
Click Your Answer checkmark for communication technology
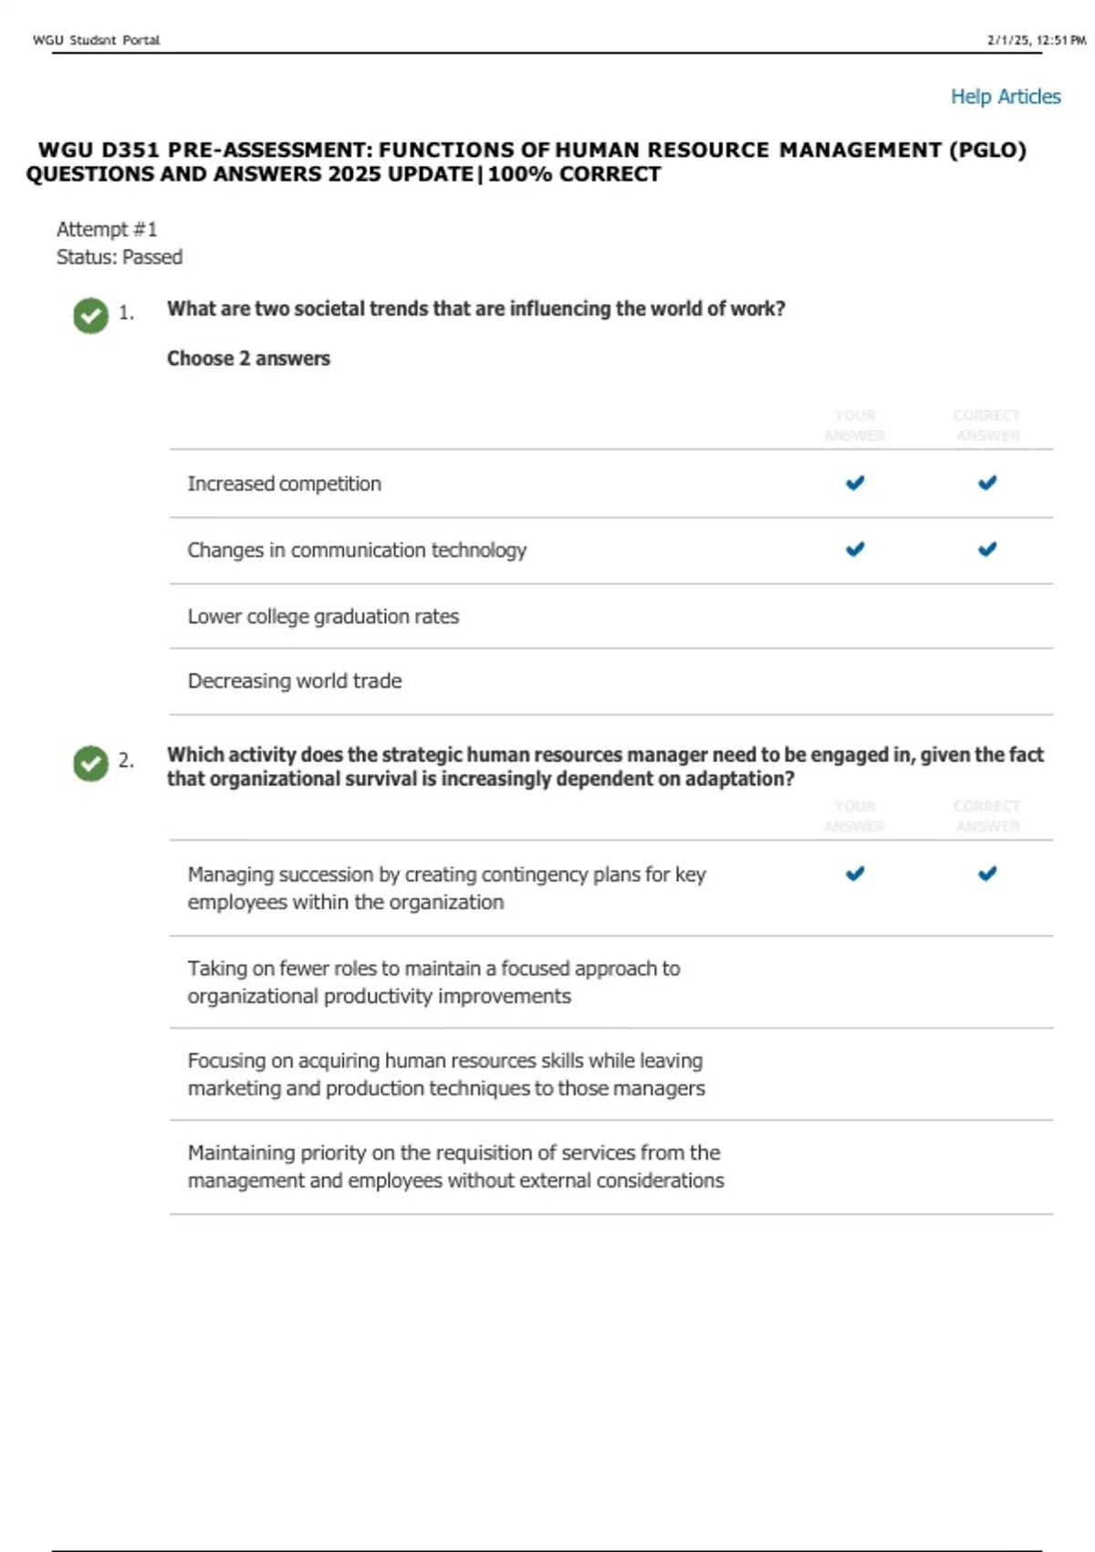pyautogui.click(x=855, y=550)
